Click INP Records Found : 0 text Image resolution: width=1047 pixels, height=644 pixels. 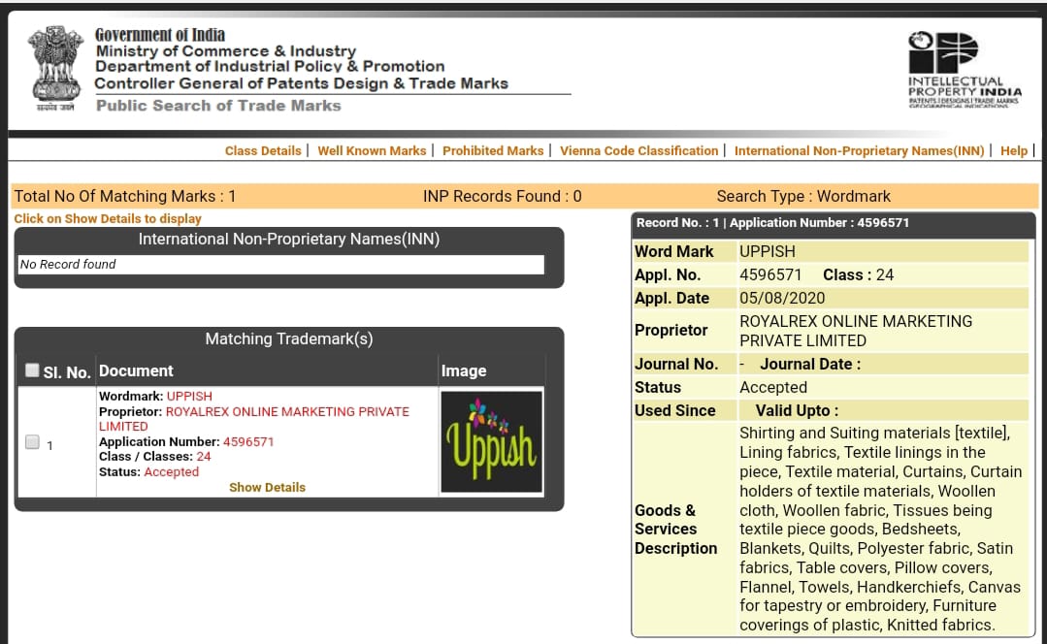(502, 196)
